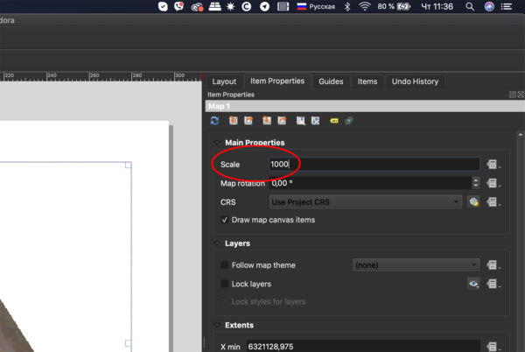View current map extent in main canvas
The image size is (525, 352).
click(x=248, y=121)
